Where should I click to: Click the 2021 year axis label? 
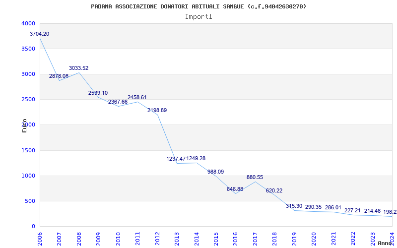coord(333,239)
